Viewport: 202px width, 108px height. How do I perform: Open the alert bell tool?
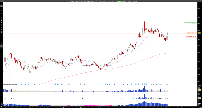(x=1, y=20)
